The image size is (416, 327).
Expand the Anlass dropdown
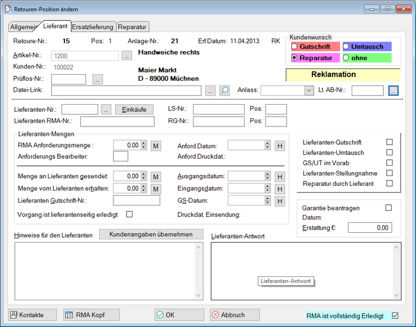[309, 90]
